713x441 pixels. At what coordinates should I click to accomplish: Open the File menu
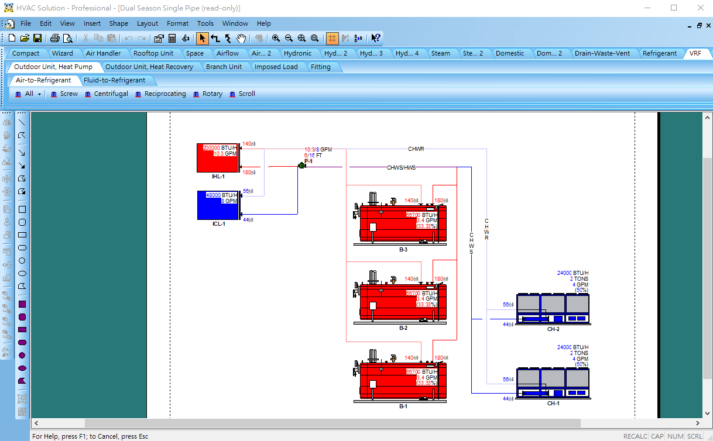26,23
